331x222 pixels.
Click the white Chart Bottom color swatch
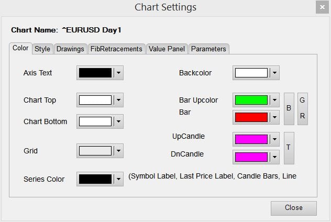point(95,121)
